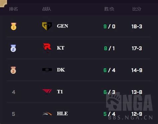Open the DK team name link

(61, 70)
